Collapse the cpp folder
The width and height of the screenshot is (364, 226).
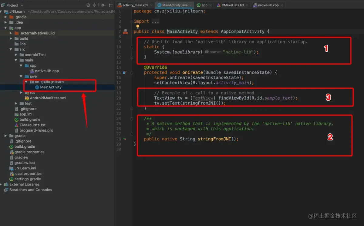(21, 66)
